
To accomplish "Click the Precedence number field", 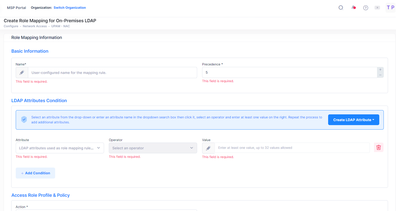I will point(289,72).
